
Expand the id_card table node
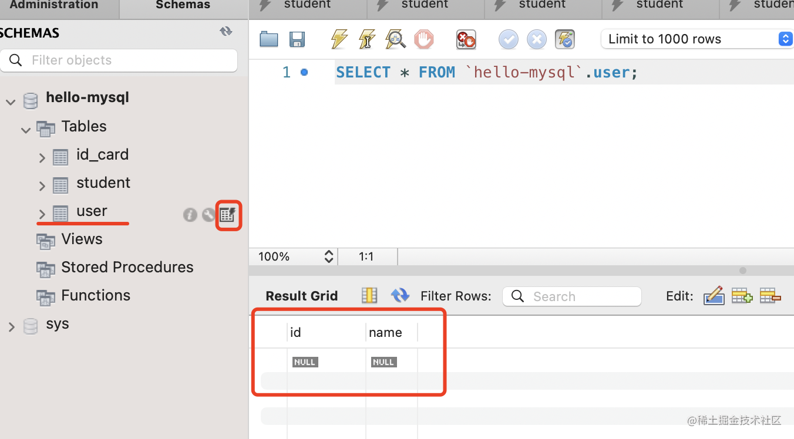coord(42,157)
